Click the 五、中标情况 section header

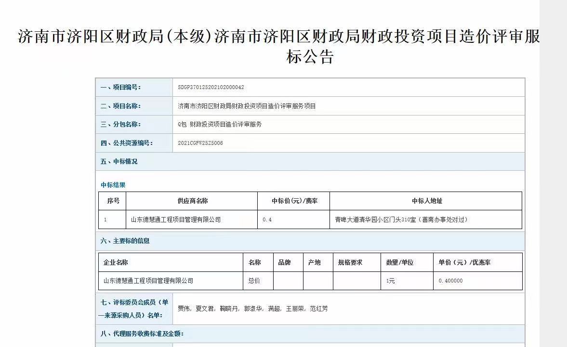119,162
